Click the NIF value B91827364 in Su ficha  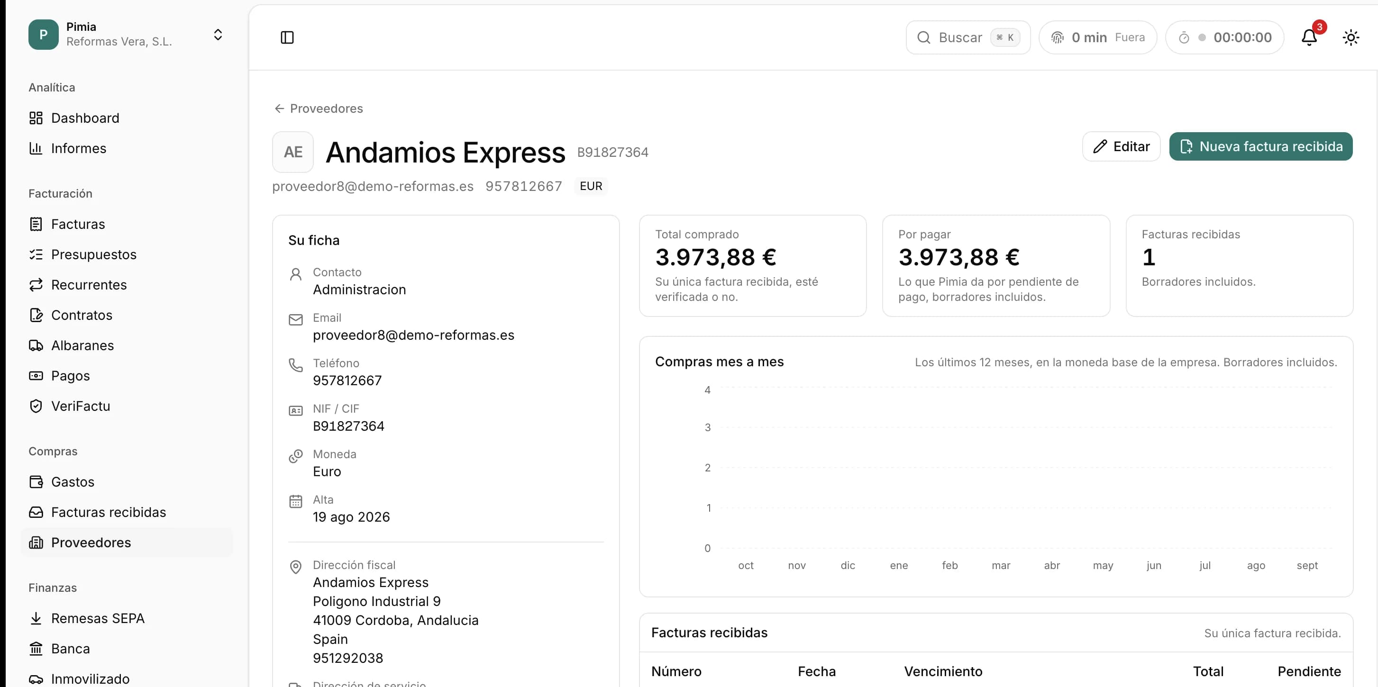[349, 426]
